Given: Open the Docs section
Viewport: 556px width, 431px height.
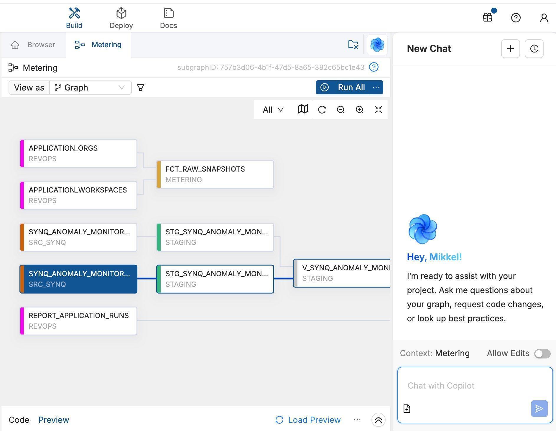Looking at the screenshot, I should [x=168, y=18].
